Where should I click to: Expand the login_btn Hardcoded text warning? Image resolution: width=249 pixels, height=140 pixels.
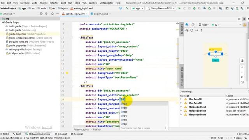pos(181,110)
